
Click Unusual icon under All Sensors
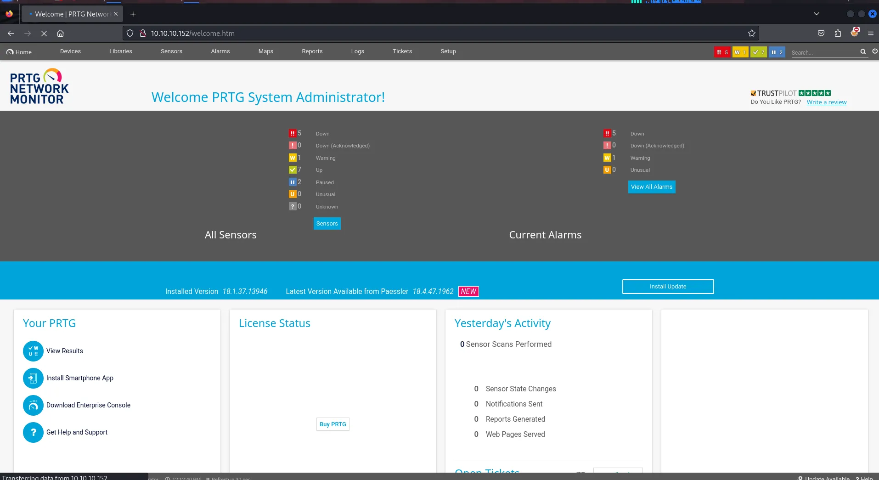pyautogui.click(x=293, y=194)
